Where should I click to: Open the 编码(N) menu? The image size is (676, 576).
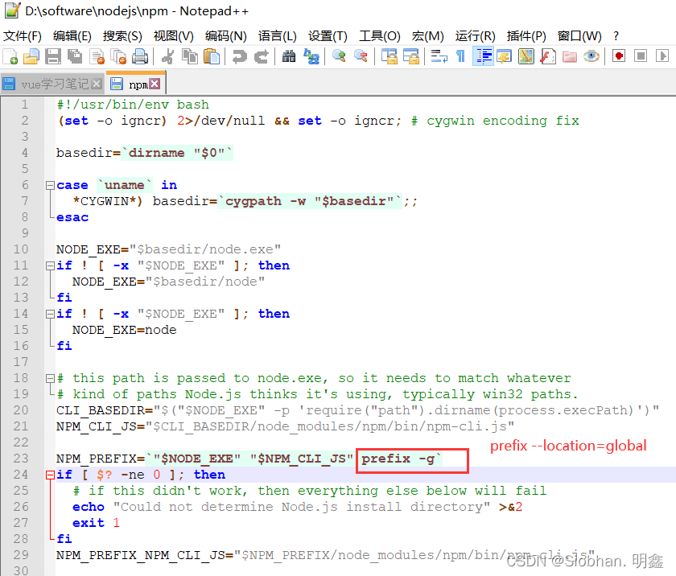[226, 36]
